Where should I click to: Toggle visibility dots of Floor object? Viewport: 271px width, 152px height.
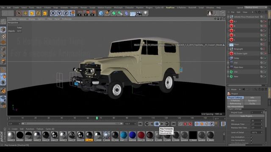[264, 44]
